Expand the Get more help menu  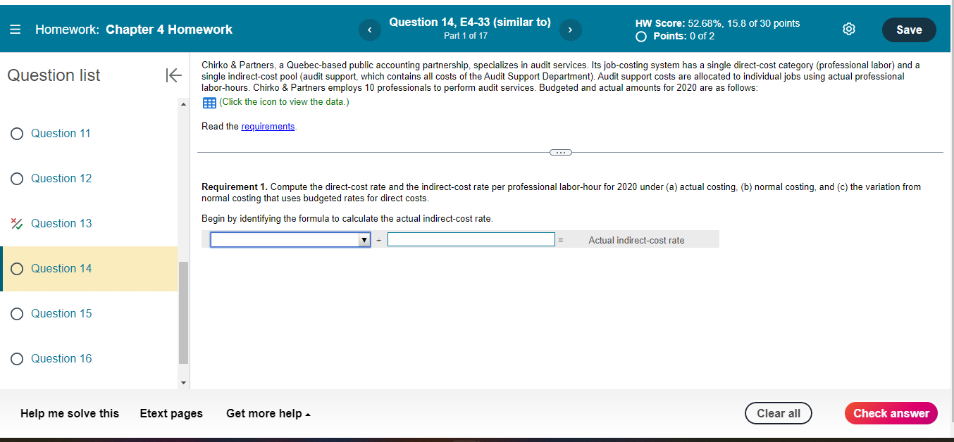pos(268,413)
